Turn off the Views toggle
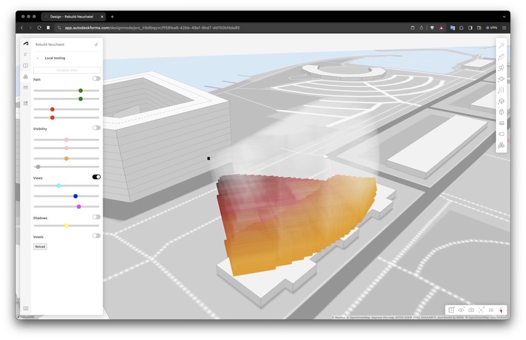This screenshot has height=340, width=526. 96,177
